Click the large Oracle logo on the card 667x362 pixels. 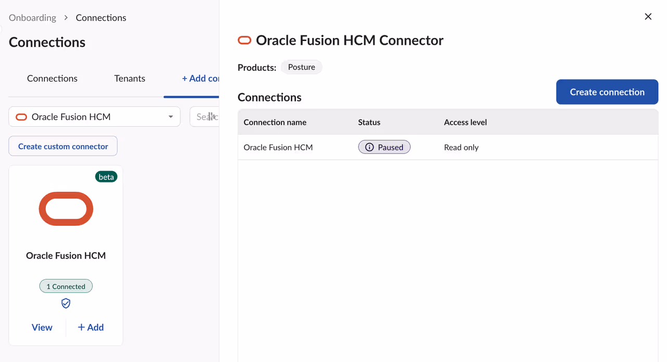click(66, 209)
